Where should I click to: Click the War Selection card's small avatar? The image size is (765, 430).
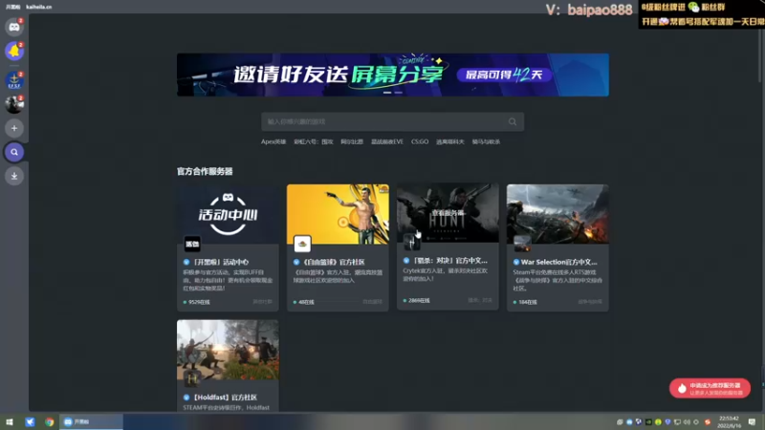(522, 244)
